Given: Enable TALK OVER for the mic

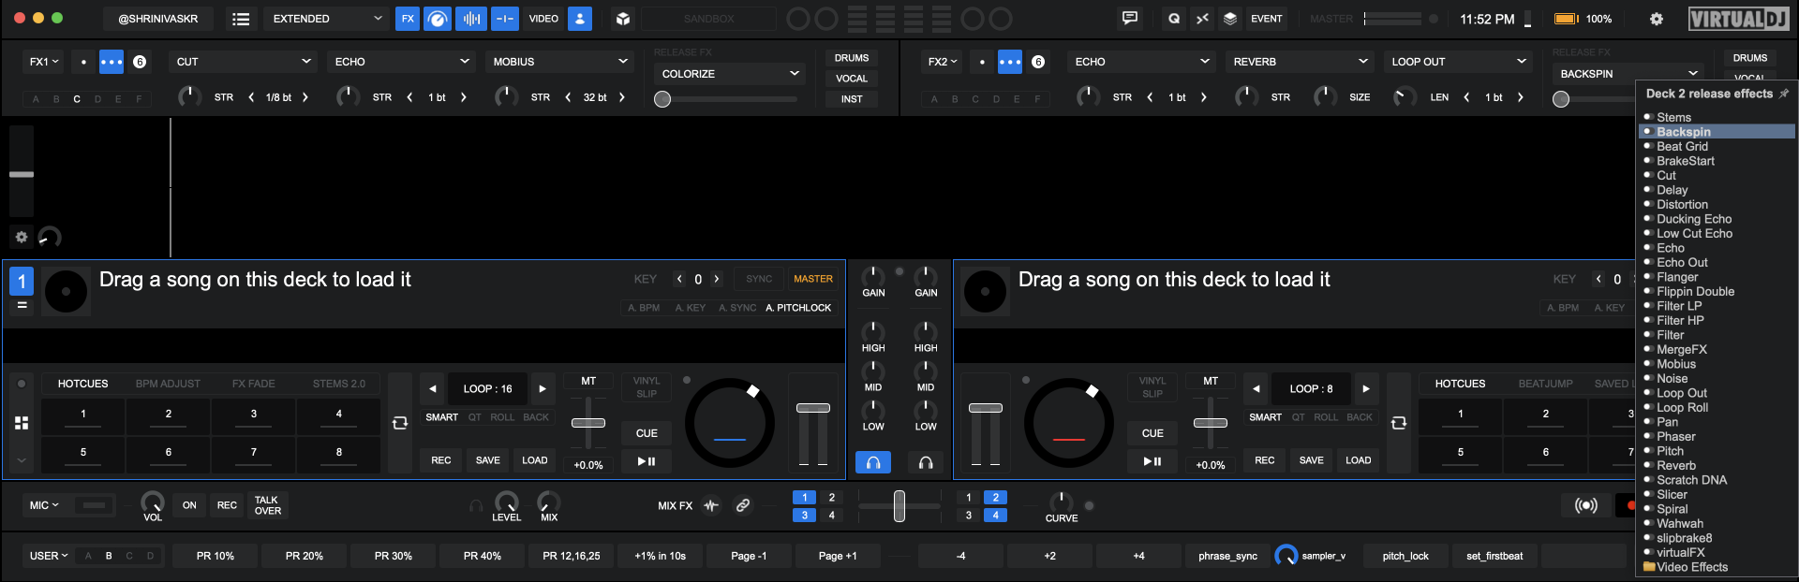Looking at the screenshot, I should tap(267, 505).
